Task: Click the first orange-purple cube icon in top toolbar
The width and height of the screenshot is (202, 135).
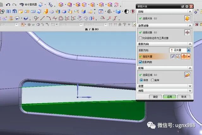Action: click(x=61, y=5)
